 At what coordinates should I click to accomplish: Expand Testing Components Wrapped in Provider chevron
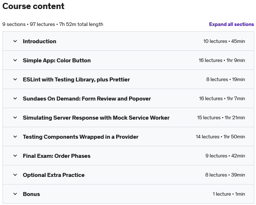pyautogui.click(x=15, y=137)
